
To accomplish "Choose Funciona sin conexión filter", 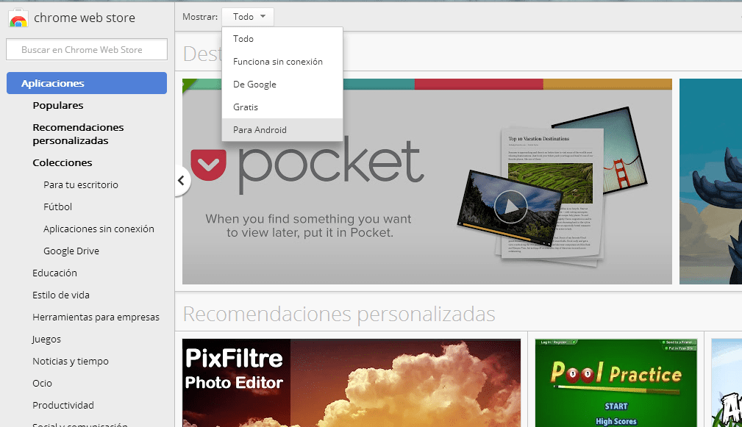I will (x=282, y=62).
